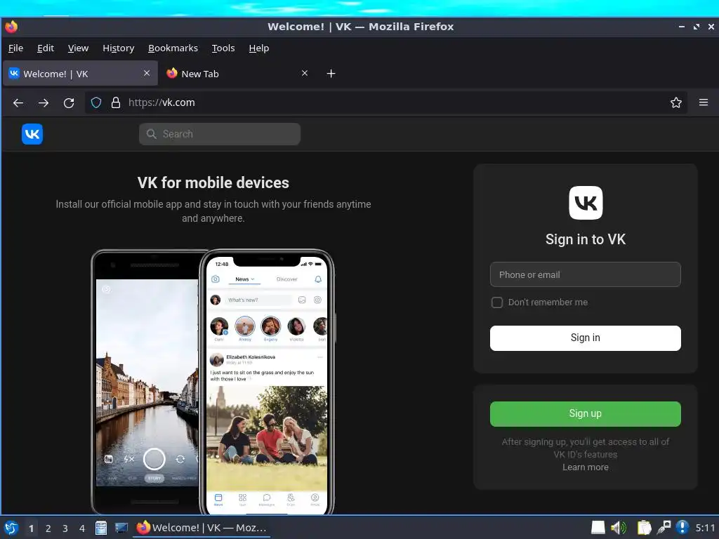Open the Help menu
Image resolution: width=719 pixels, height=539 pixels.
[x=258, y=48]
